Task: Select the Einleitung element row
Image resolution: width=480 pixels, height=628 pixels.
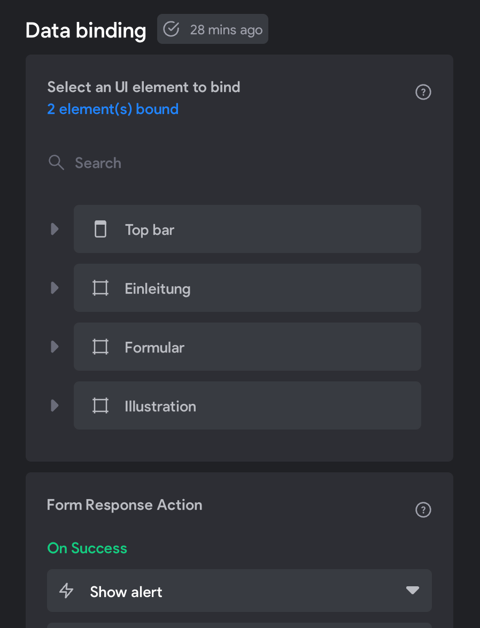Action: pyautogui.click(x=247, y=288)
